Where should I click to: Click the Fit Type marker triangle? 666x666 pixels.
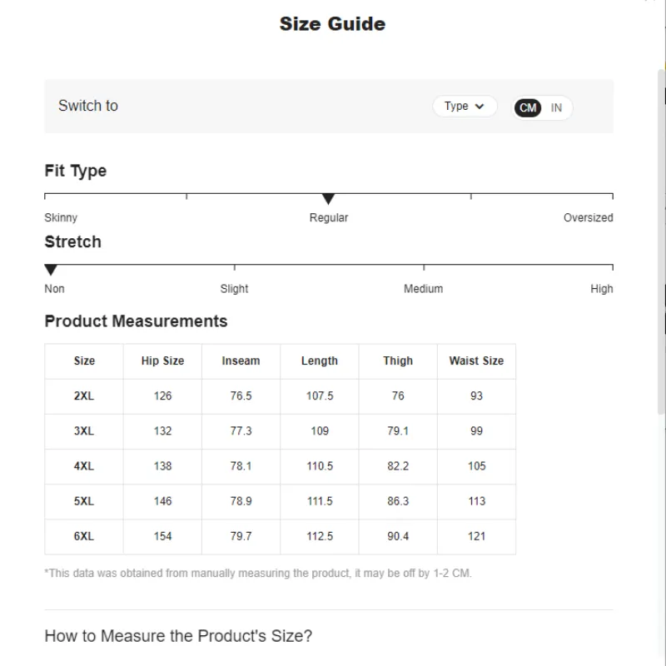click(329, 199)
